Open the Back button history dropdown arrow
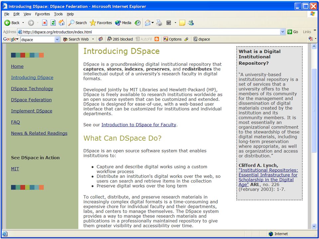Screen dimensions: 319x239 click(x=23, y=23)
